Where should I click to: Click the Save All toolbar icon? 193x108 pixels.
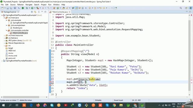pos(11,8)
